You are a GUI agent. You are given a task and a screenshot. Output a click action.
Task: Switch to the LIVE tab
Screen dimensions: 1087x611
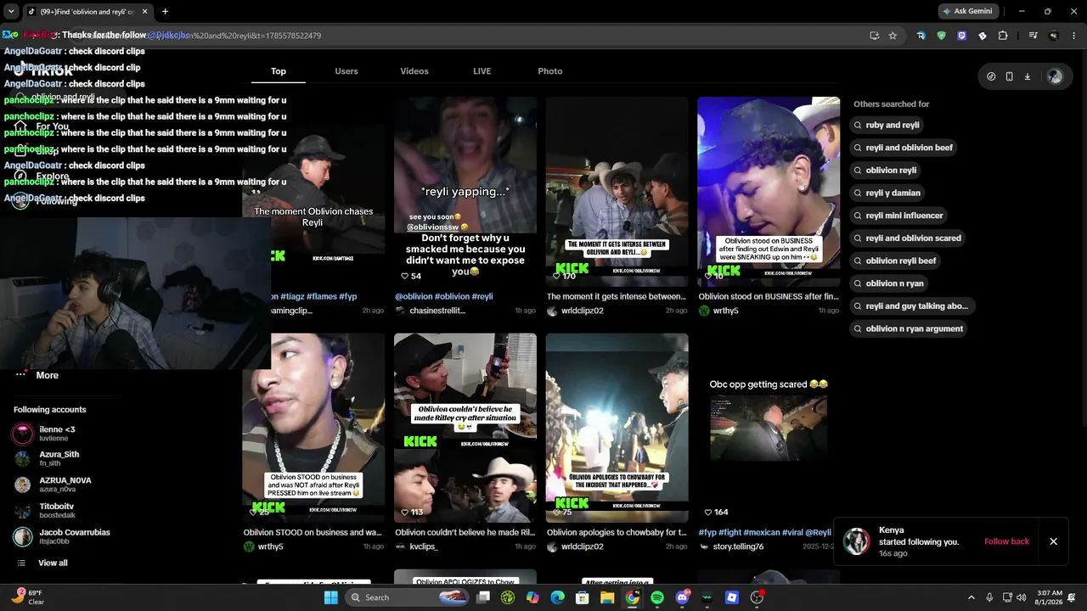click(x=482, y=71)
